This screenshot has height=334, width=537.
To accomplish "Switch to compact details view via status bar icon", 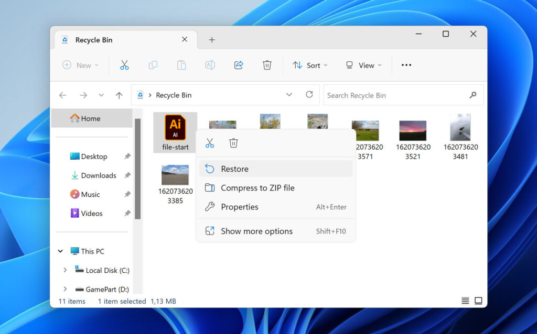I will click(x=465, y=300).
